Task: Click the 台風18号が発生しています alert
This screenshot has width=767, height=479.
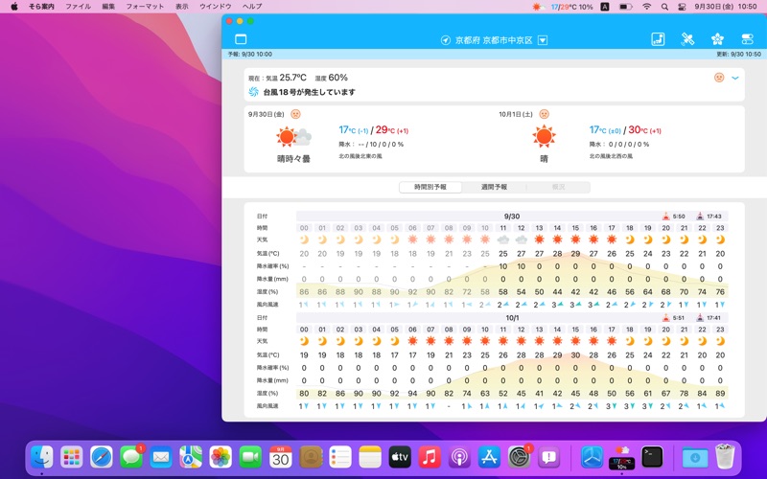Action: pyautogui.click(x=309, y=92)
